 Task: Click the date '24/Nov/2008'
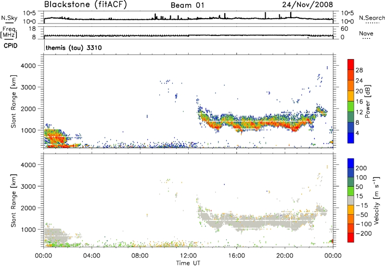click(308, 5)
